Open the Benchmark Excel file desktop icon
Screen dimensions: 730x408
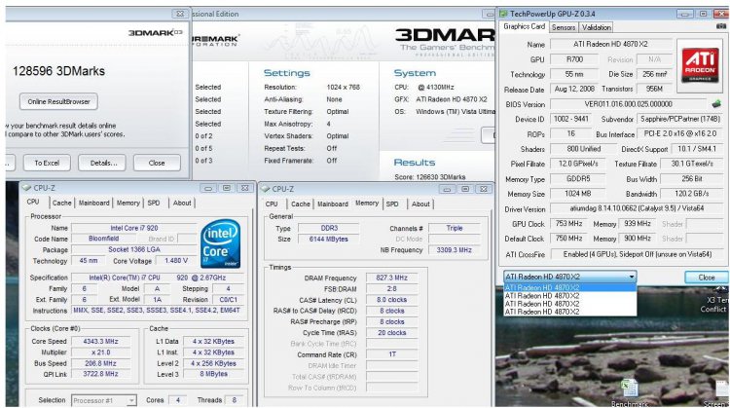[x=630, y=392]
